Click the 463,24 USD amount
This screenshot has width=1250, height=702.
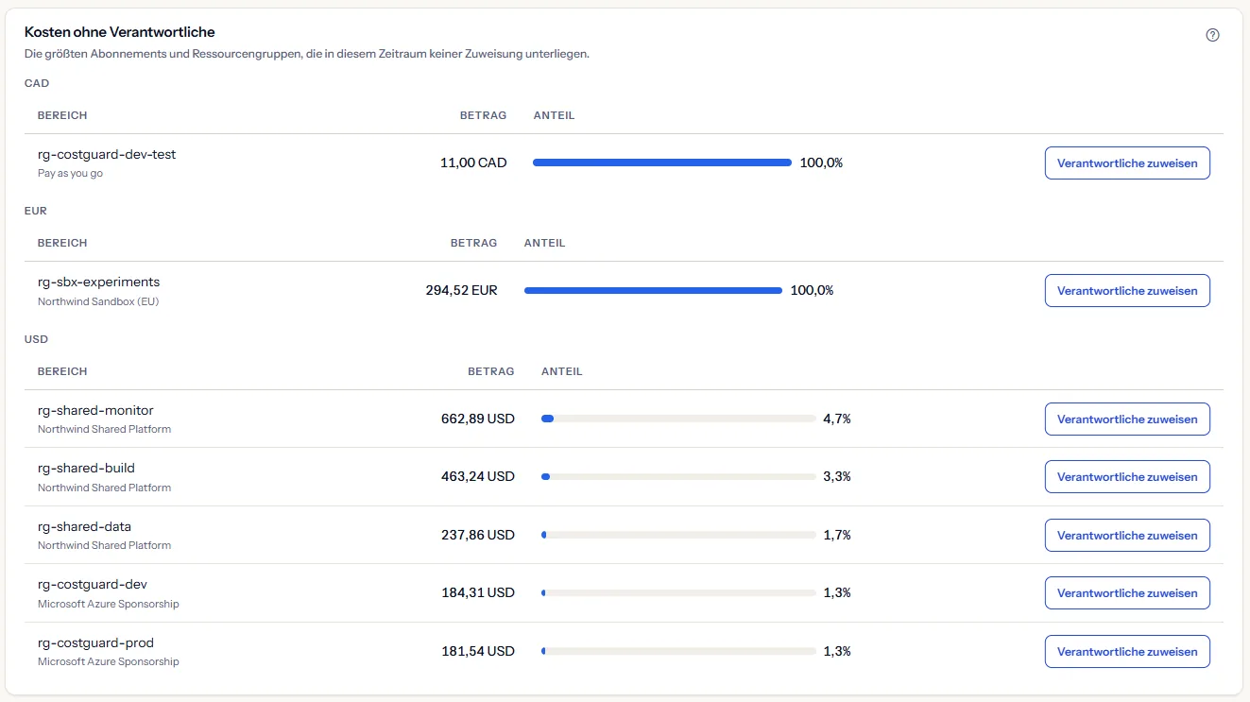click(478, 476)
